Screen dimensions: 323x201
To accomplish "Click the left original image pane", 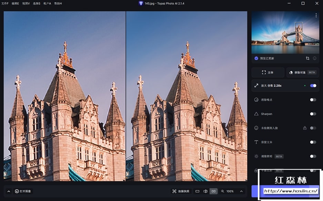I will pyautogui.click(x=64, y=96).
